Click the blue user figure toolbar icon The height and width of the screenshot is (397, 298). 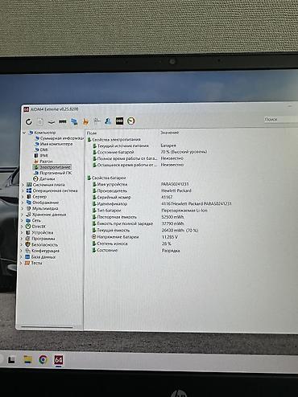pos(108,121)
